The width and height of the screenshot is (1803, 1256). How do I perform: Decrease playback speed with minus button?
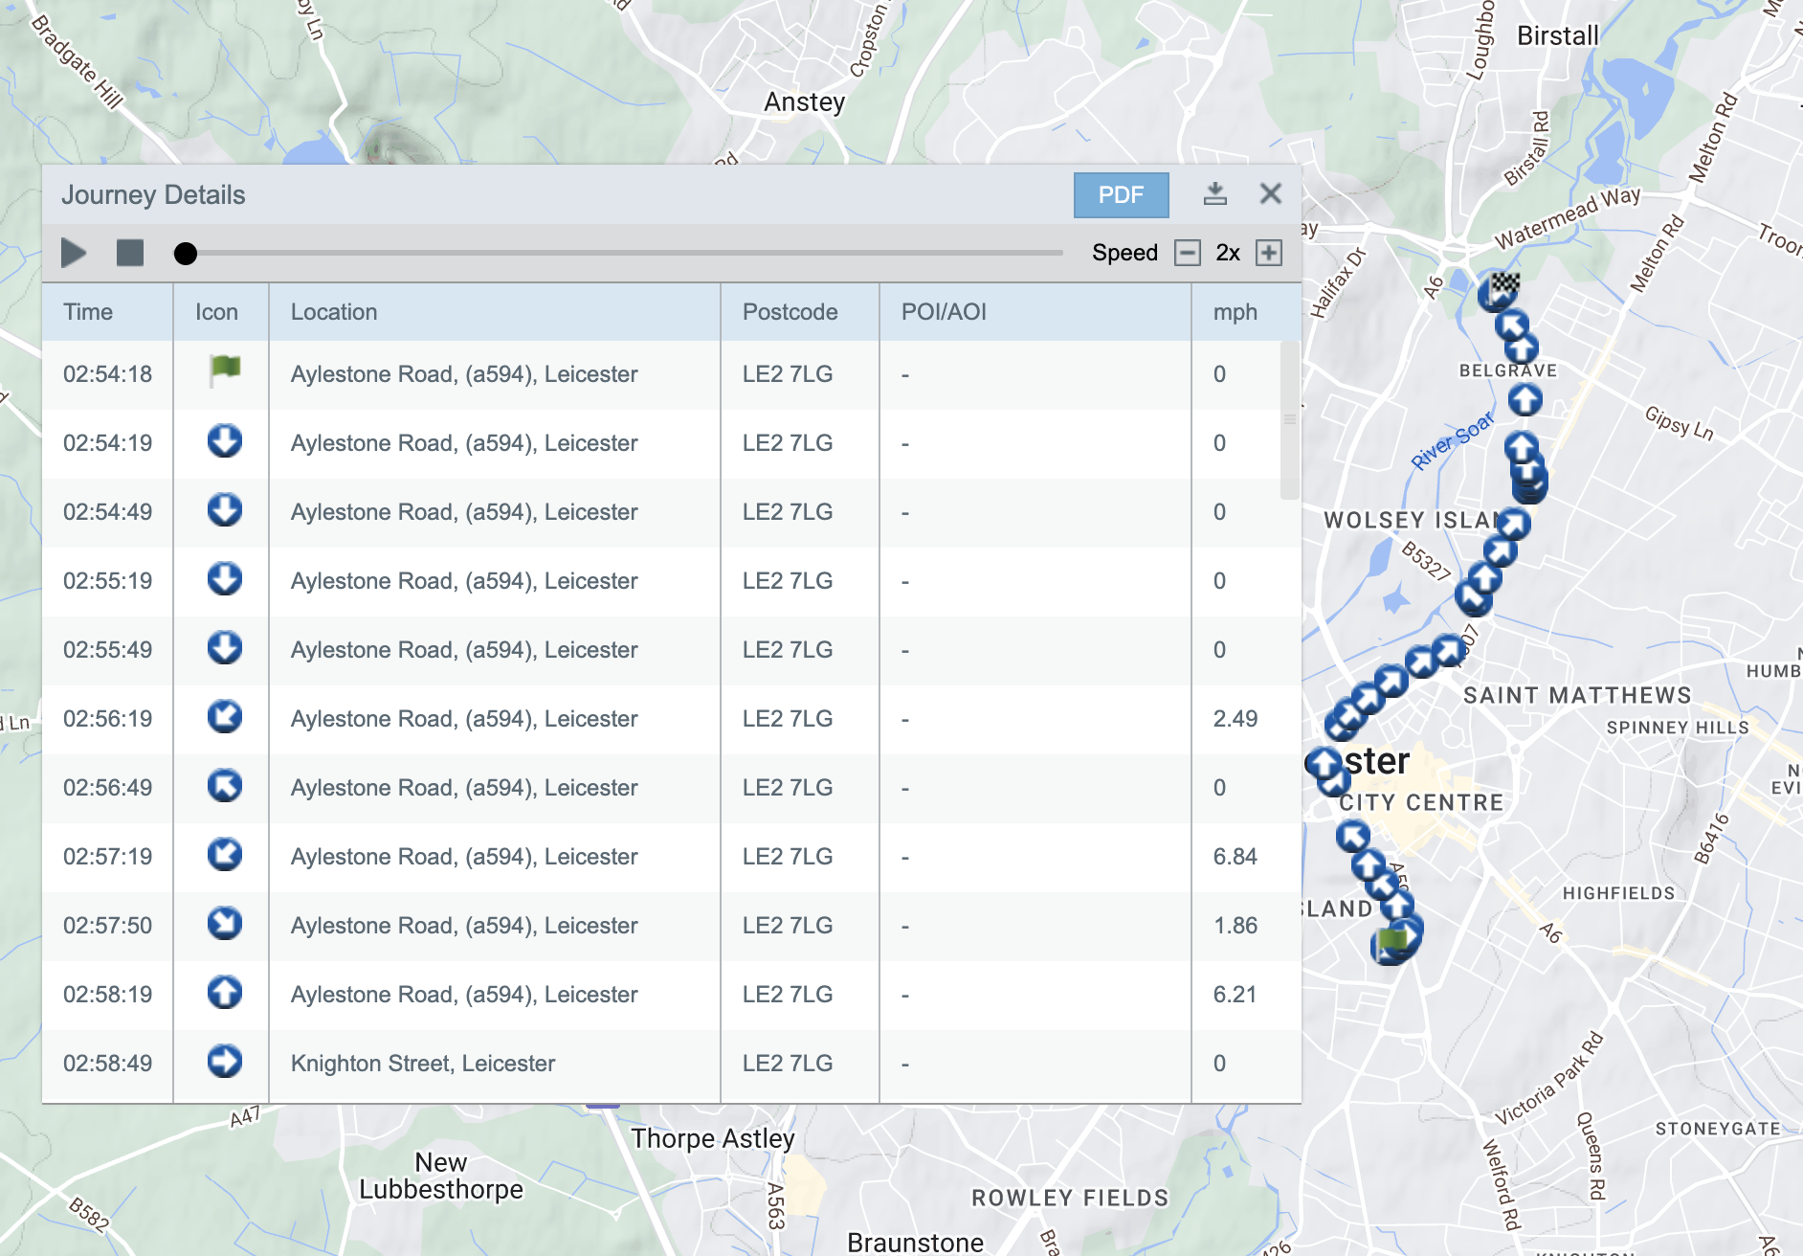1187,253
